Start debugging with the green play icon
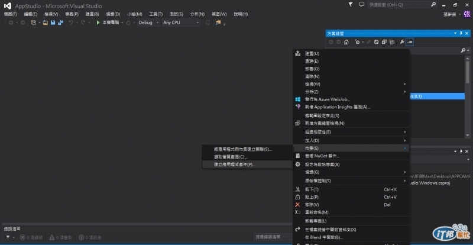Screen dimensions: 473x245 (x=98, y=22)
